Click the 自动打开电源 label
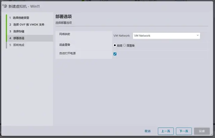Image resolution: width=215 pixels, height=138 pixels. pyautogui.click(x=67, y=53)
